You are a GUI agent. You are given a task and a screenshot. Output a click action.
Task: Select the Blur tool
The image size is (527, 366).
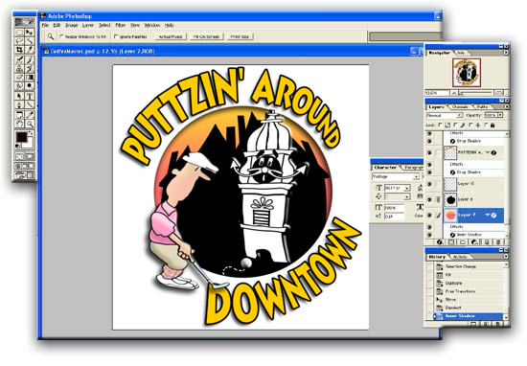point(19,85)
